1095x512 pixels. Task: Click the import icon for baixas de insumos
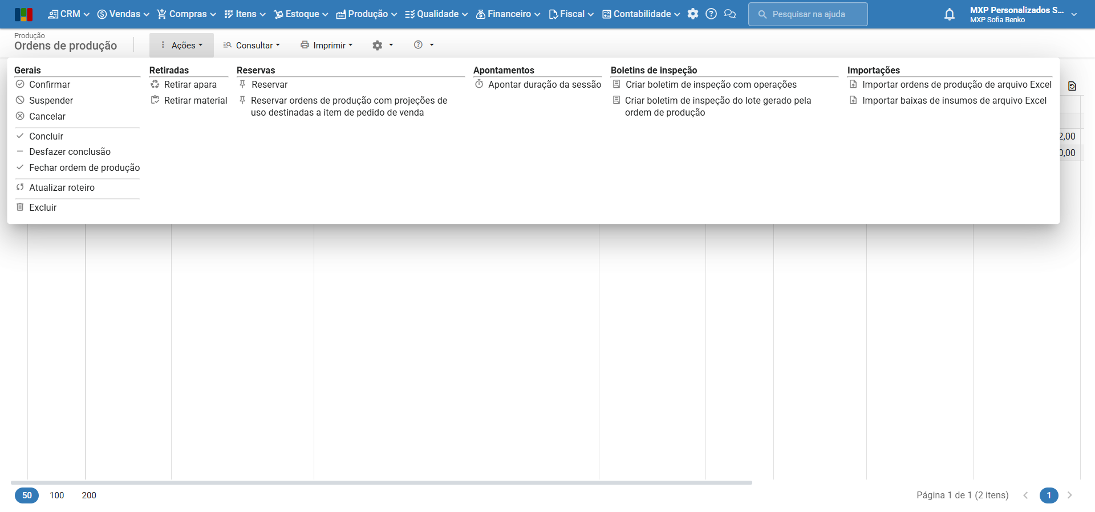pyautogui.click(x=853, y=100)
